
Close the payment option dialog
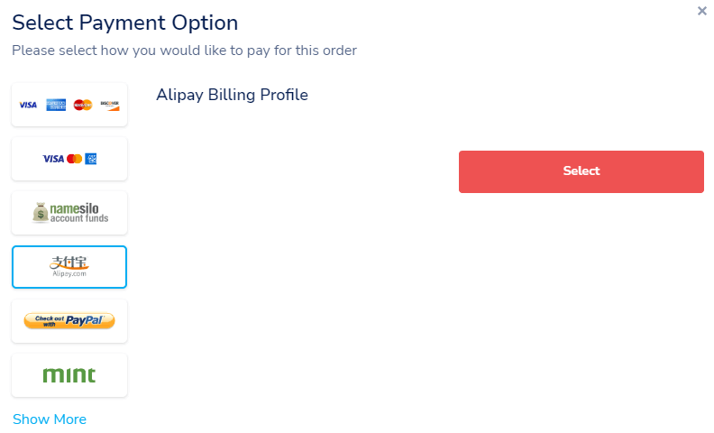click(x=701, y=11)
